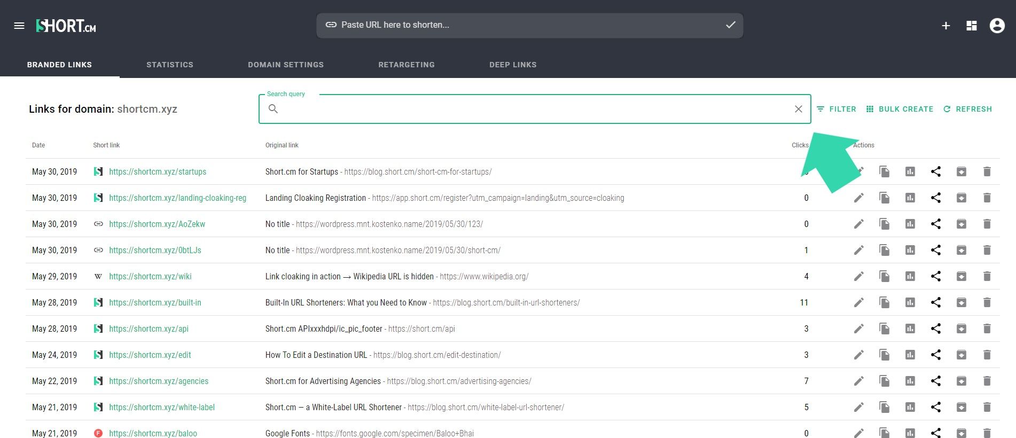This screenshot has width=1016, height=438.
Task: Archive the startups short link
Action: 962,171
